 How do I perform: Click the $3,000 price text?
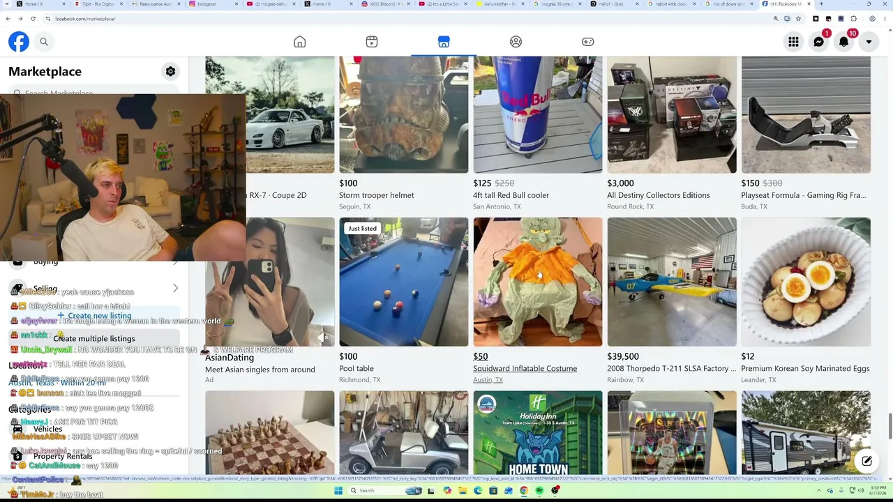pyautogui.click(x=620, y=183)
